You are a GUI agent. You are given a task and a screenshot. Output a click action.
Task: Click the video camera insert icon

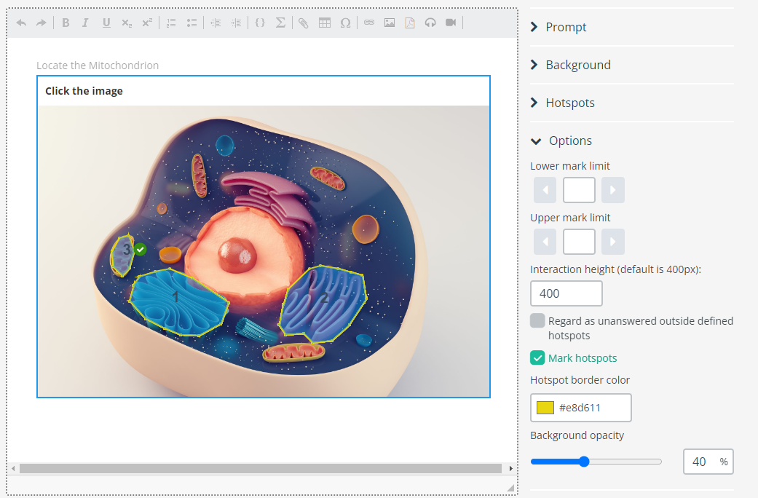coord(451,23)
